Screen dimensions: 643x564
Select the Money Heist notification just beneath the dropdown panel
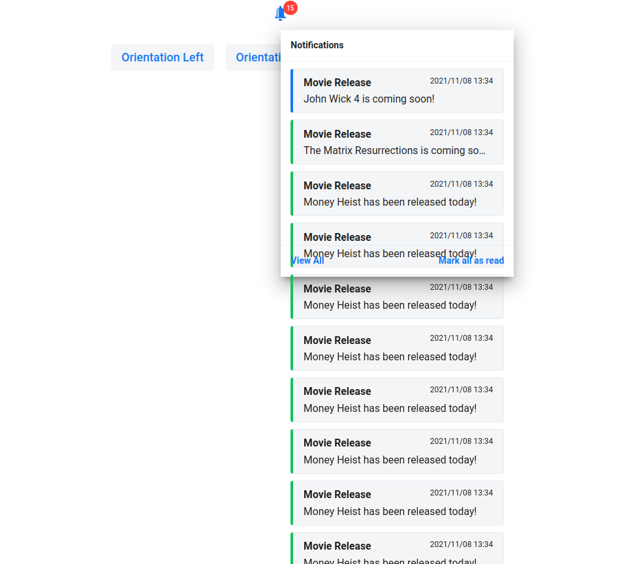click(397, 297)
